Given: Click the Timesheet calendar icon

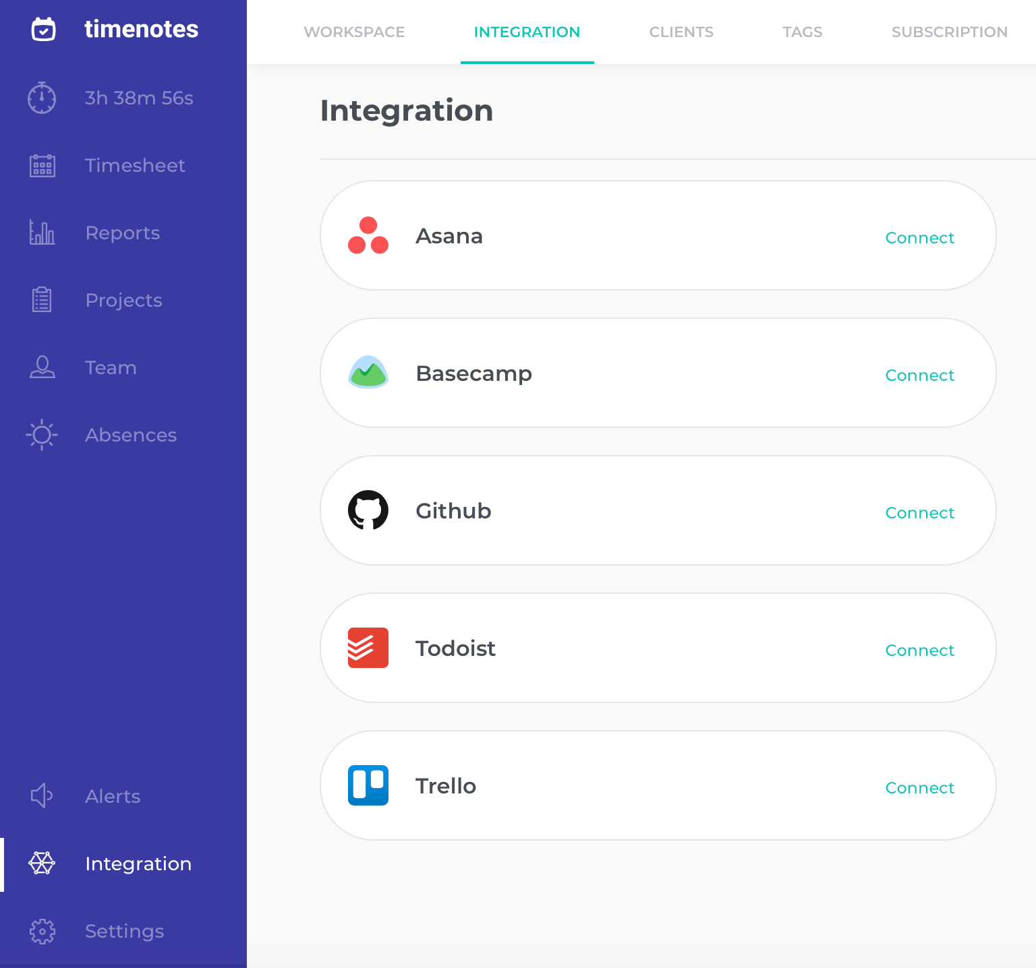Looking at the screenshot, I should click(x=42, y=165).
